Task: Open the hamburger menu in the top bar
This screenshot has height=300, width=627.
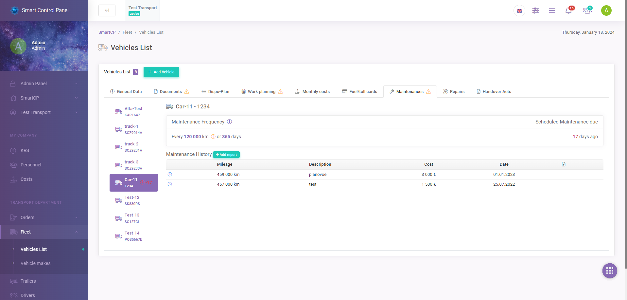Action: 552,10
